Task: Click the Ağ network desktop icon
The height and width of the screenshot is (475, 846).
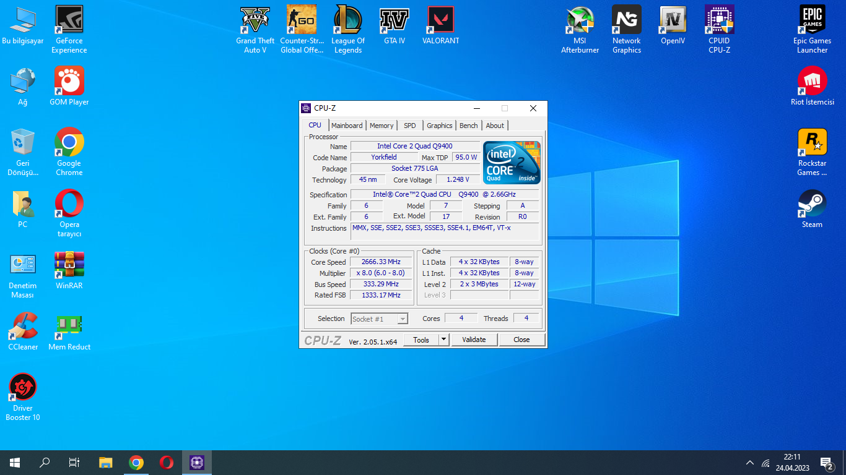Action: coord(23,86)
